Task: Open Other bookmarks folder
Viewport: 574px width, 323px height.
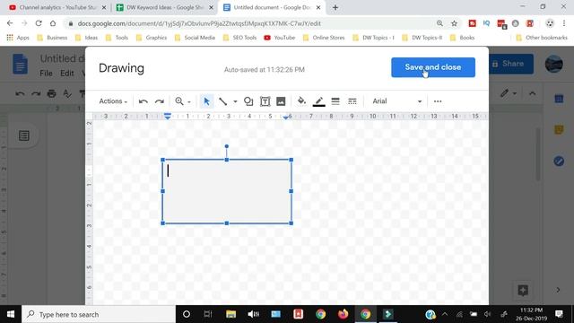Action: (542, 38)
